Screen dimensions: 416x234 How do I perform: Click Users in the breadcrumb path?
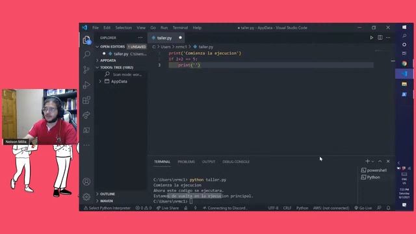(166, 47)
